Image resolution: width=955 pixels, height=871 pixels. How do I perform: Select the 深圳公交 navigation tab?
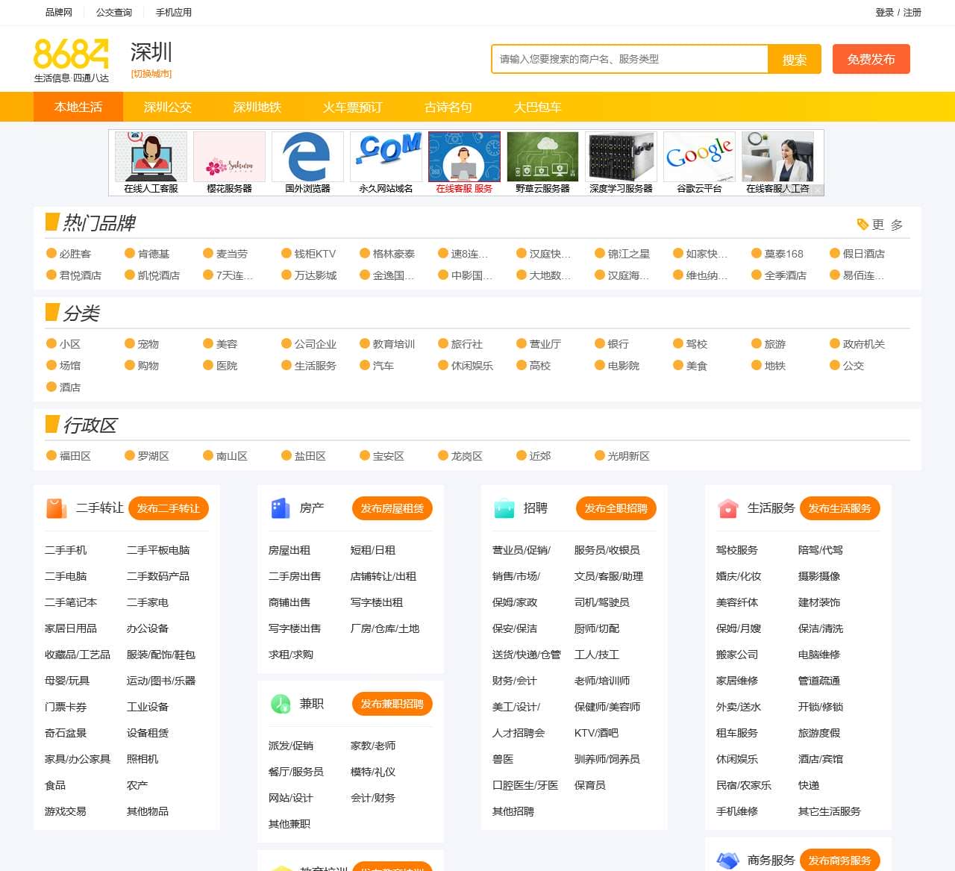click(x=168, y=107)
